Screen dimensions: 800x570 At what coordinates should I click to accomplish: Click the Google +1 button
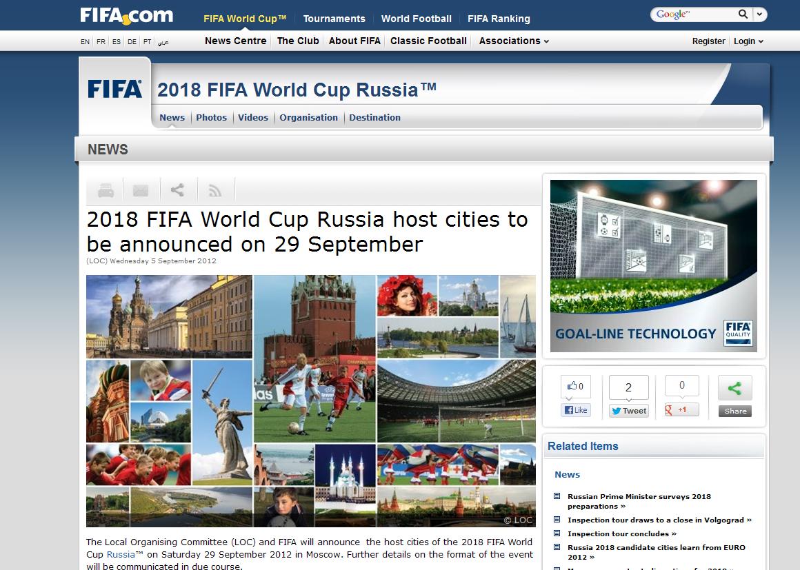(x=681, y=410)
